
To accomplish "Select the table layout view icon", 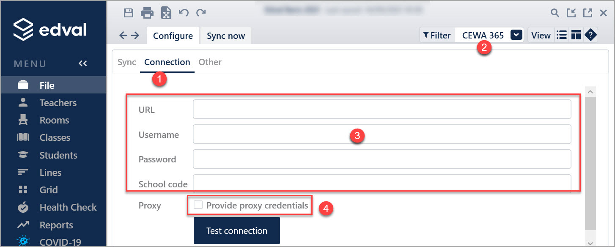I will [x=576, y=35].
